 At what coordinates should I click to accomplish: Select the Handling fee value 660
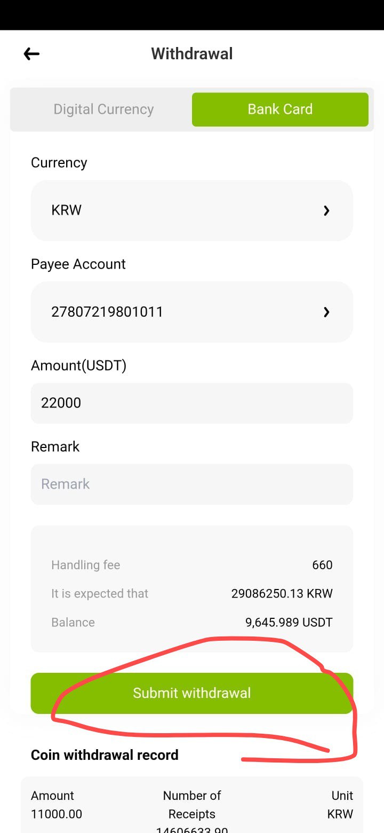(322, 565)
